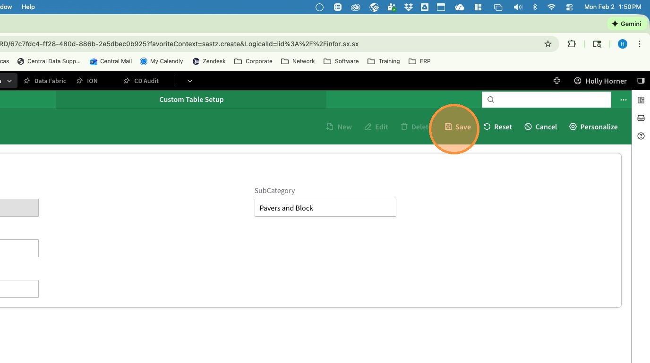Image resolution: width=650 pixels, height=363 pixels.
Task: Focus the SubCategory input field
Action: coord(325,208)
